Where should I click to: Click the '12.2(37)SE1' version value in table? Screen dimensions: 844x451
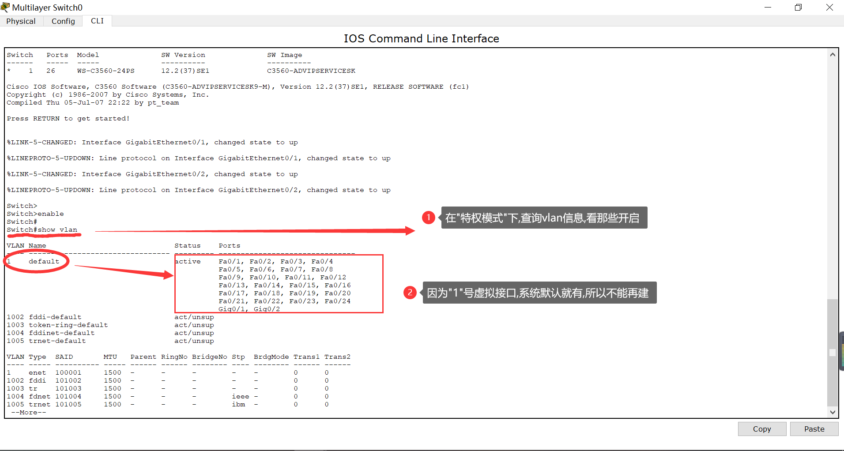[x=185, y=71]
